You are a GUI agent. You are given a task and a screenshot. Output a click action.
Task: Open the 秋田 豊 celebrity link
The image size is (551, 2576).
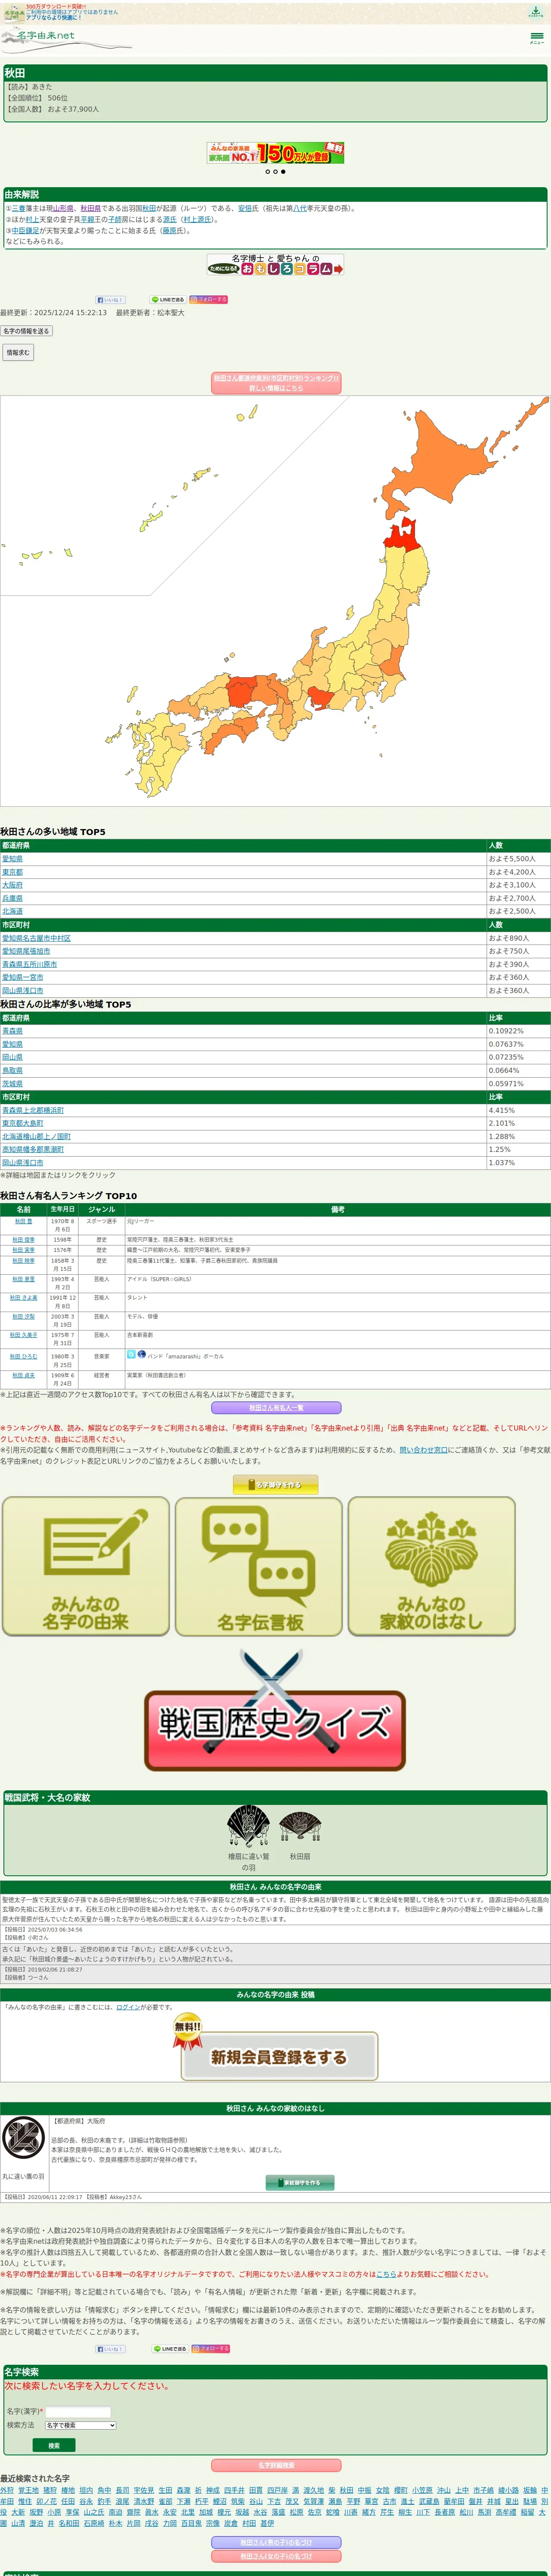coord(23,1221)
